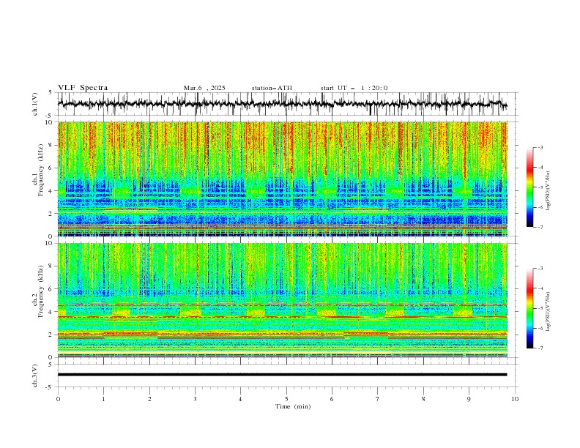
Task: Click ch.2 colorbar "log(PSD)(V²/Hz)" label
Action: (x=549, y=312)
